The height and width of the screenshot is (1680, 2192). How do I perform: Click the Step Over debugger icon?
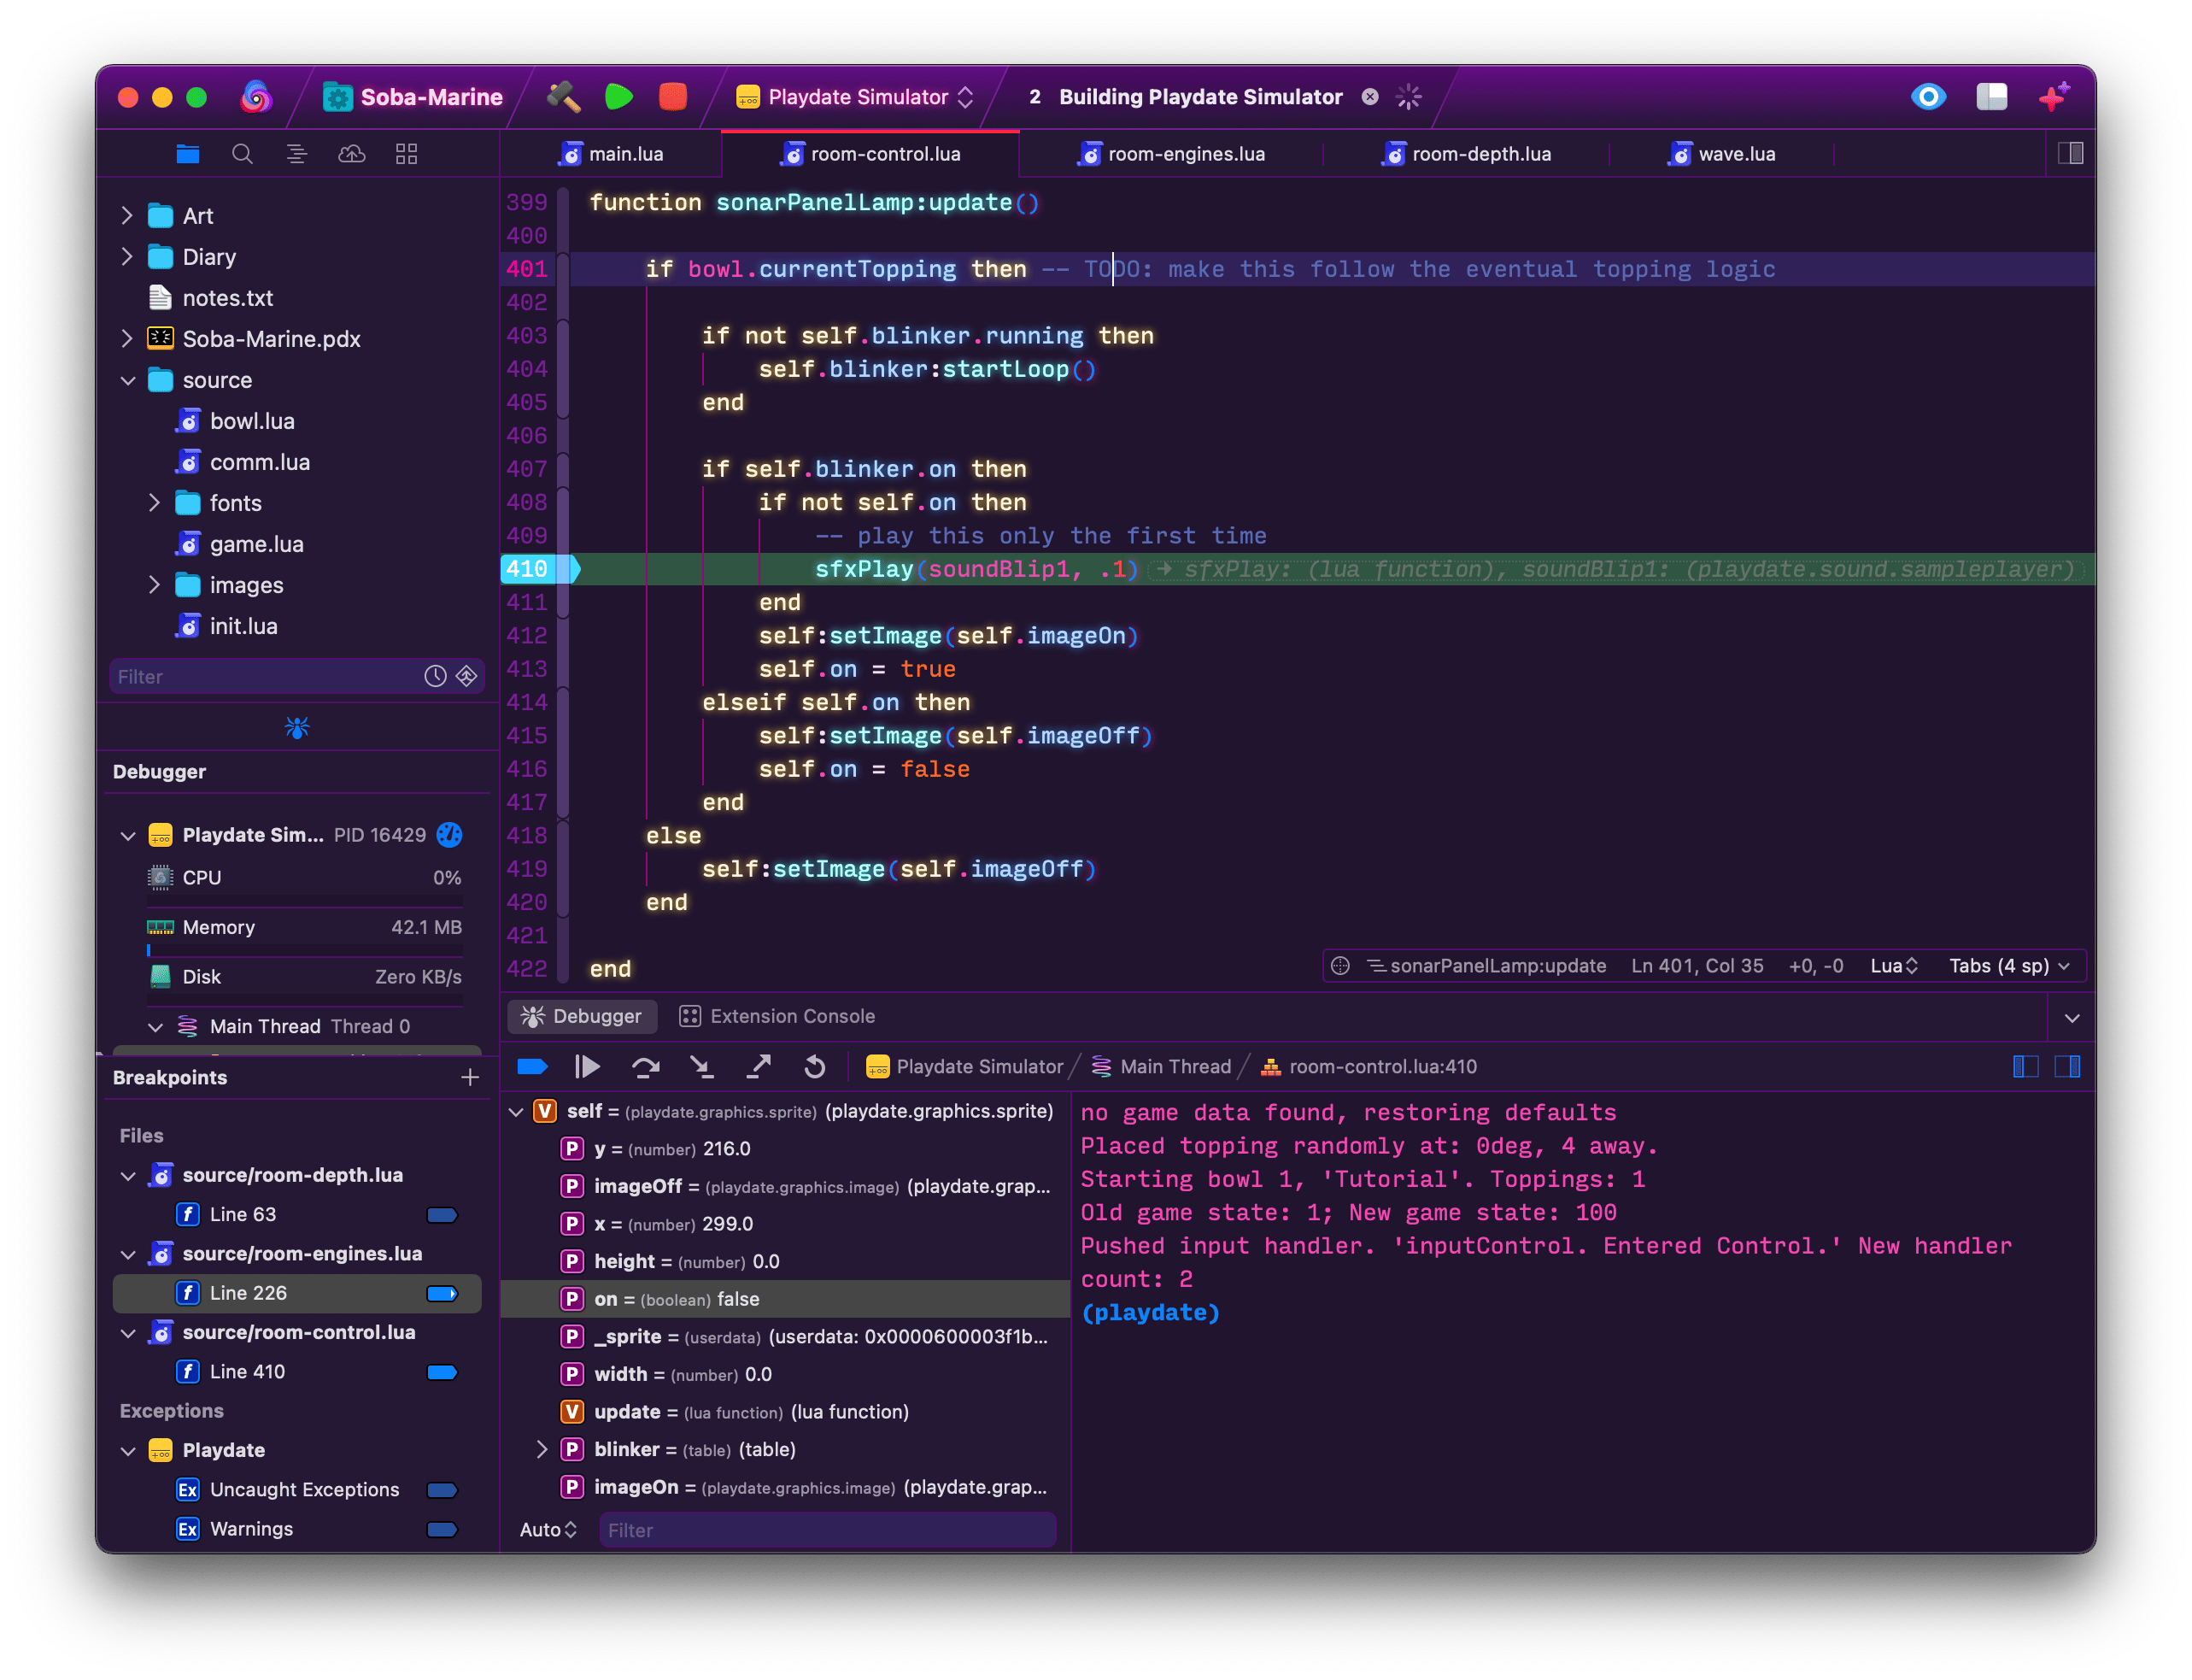[646, 1067]
